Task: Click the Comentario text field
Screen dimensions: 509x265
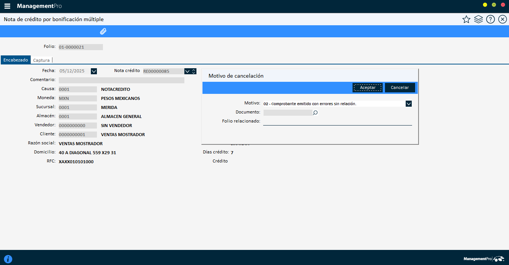Action: coord(121,80)
